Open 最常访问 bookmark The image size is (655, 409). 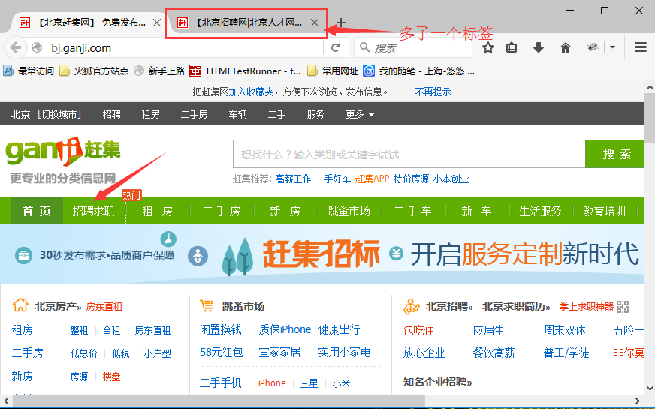click(x=29, y=71)
